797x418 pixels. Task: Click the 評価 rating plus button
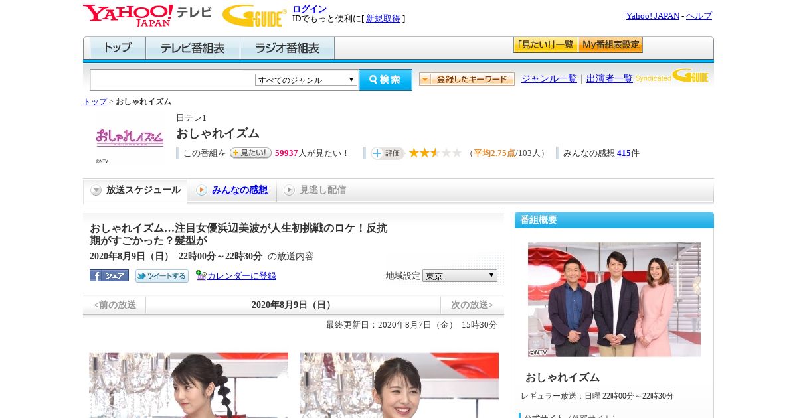387,153
